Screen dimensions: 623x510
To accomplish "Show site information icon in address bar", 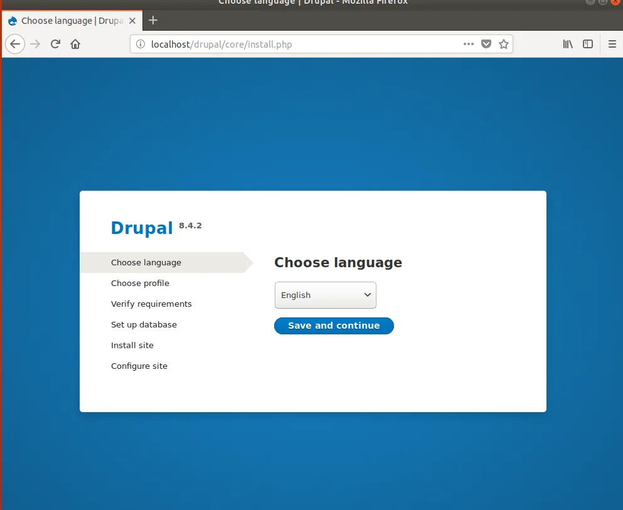I will [x=141, y=44].
